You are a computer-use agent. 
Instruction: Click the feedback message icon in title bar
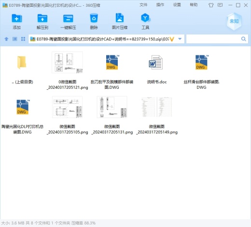pos(220,5)
